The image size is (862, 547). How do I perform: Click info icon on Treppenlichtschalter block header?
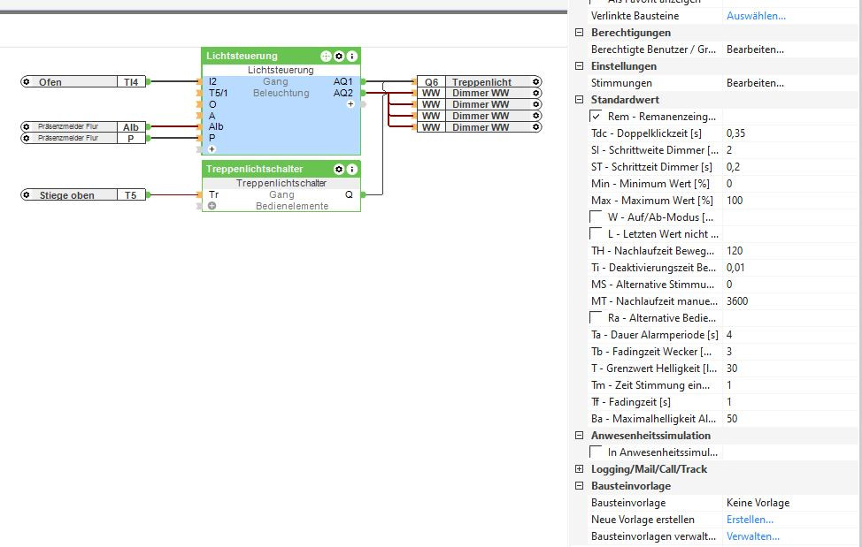click(352, 169)
